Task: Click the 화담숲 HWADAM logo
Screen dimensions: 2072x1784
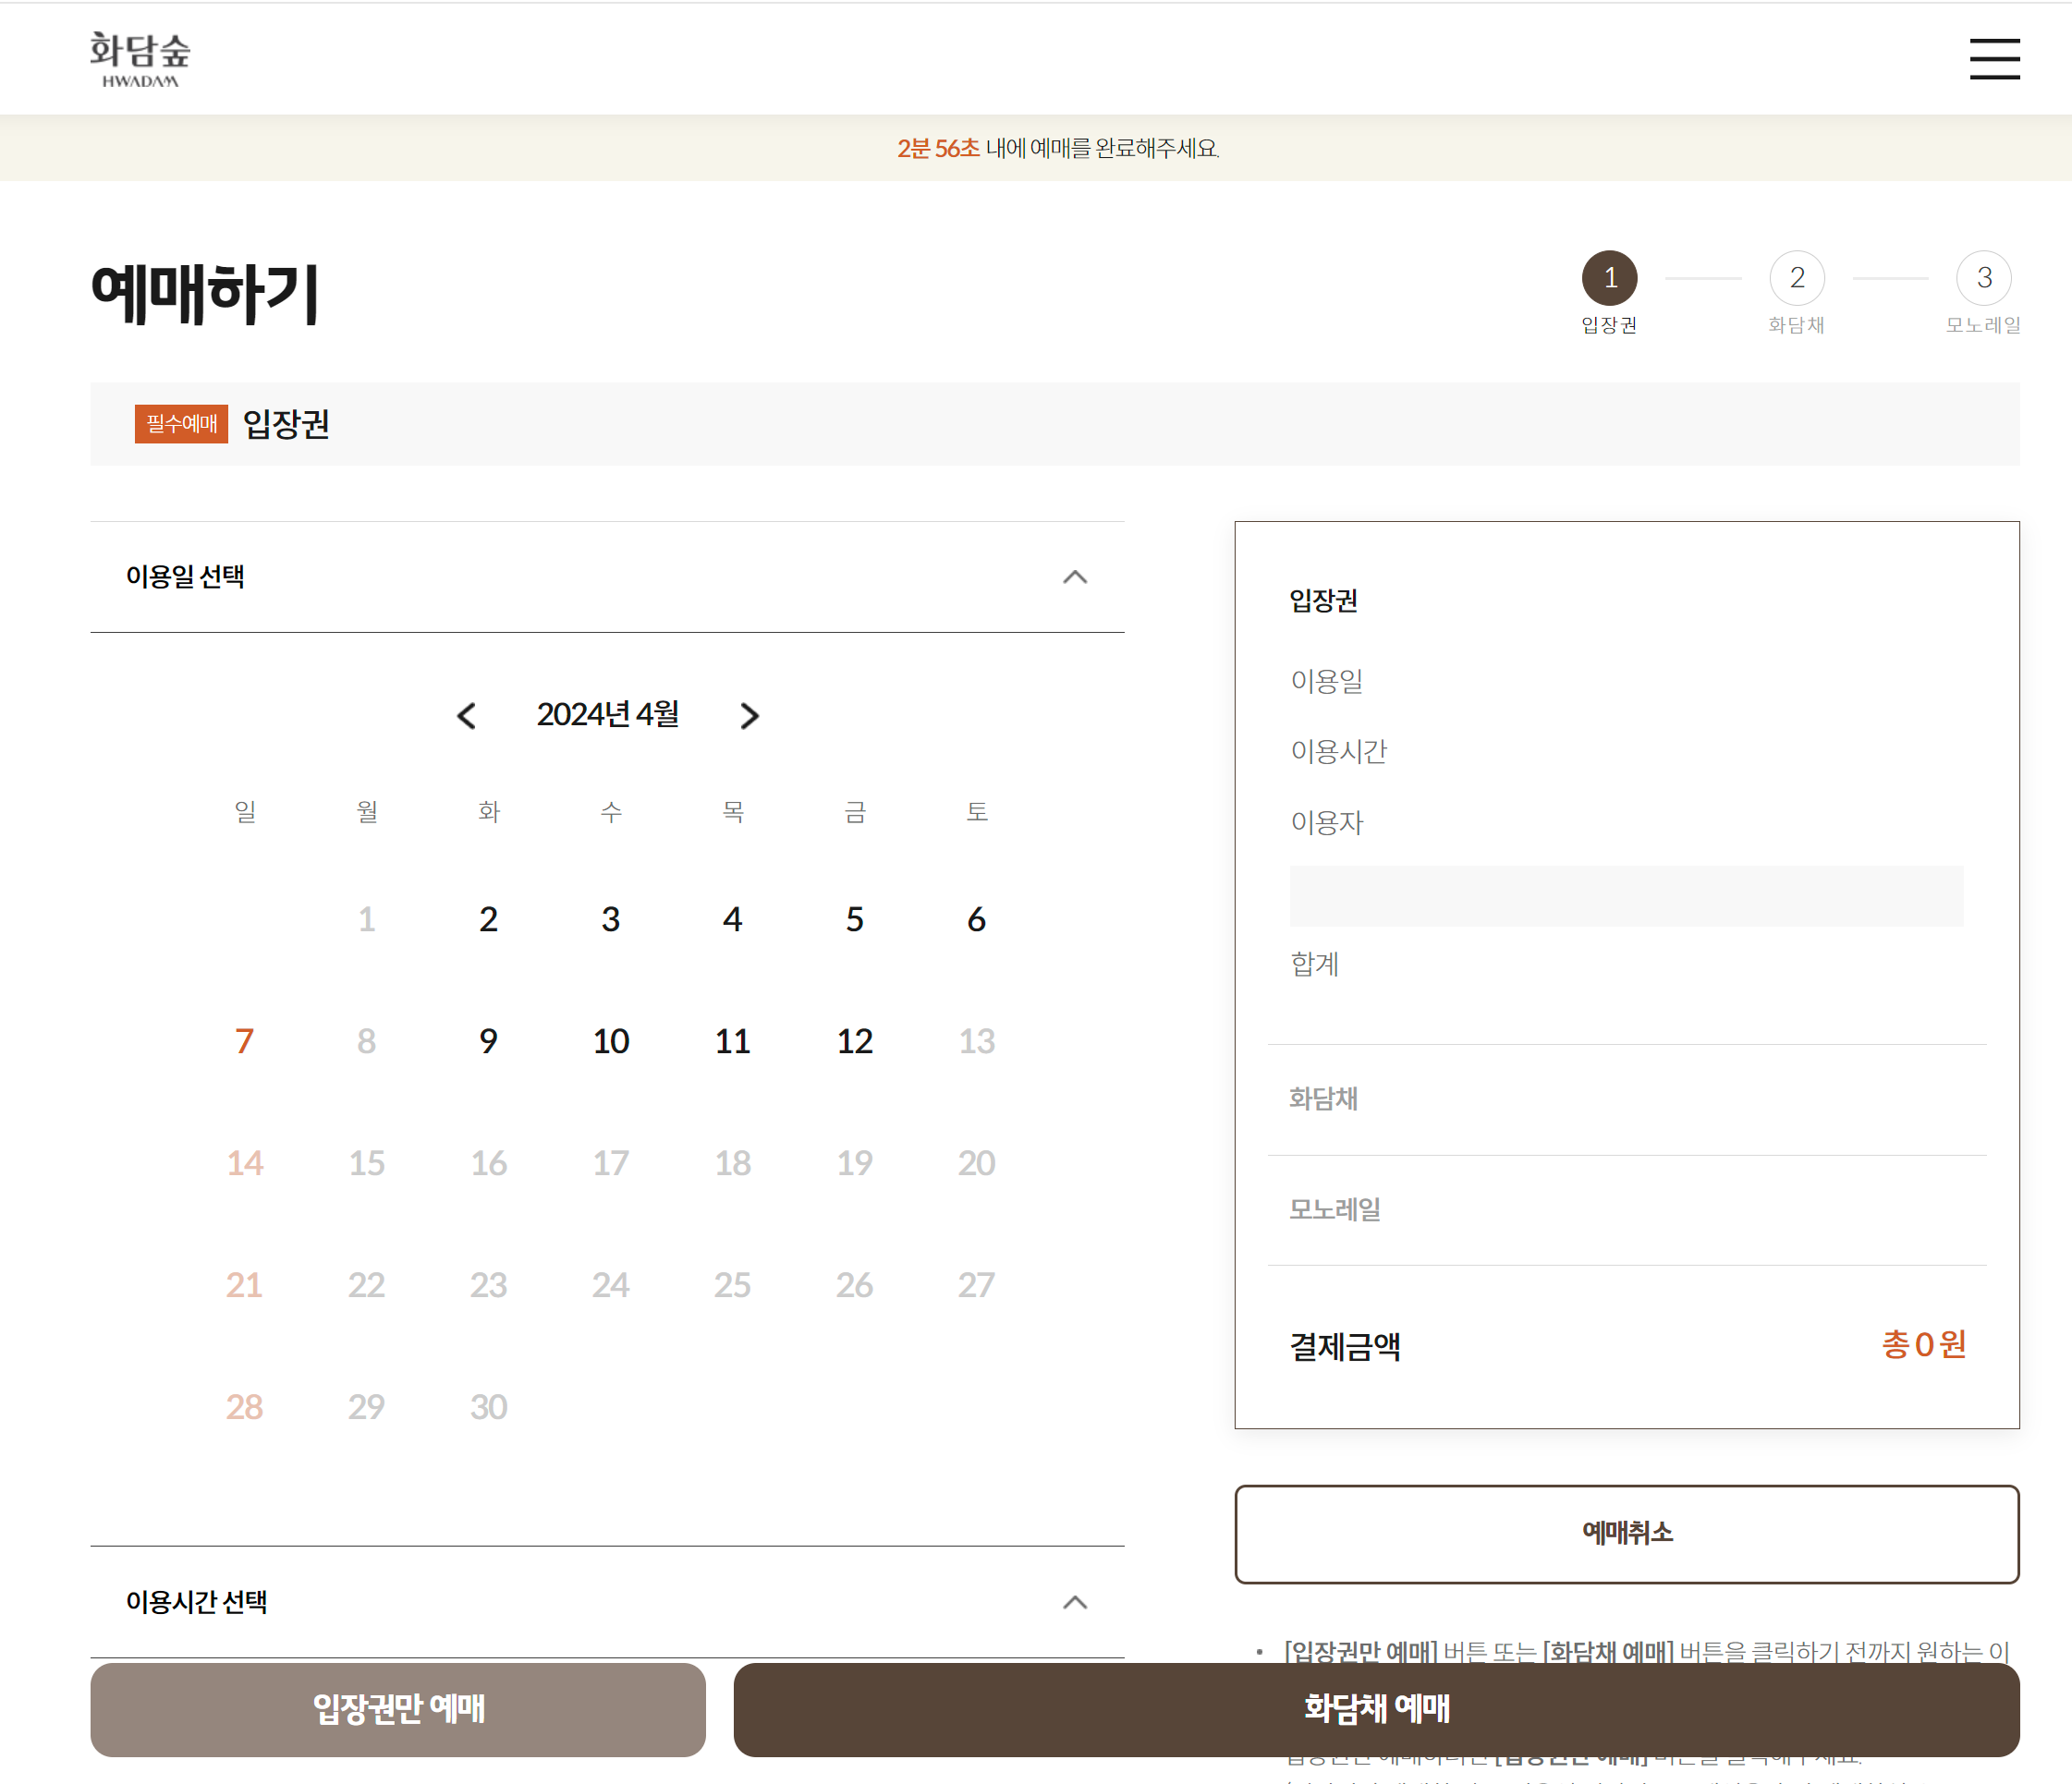Action: point(140,59)
